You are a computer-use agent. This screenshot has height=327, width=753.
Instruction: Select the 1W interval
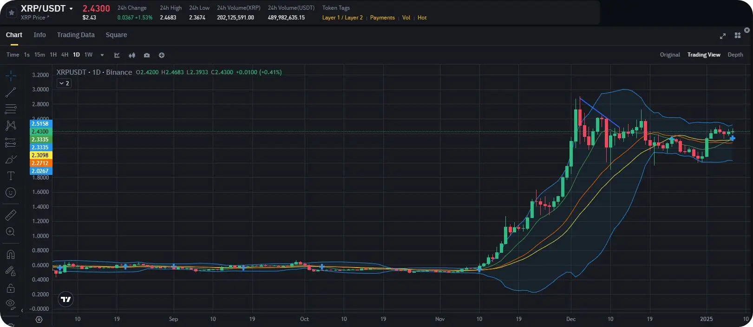88,55
